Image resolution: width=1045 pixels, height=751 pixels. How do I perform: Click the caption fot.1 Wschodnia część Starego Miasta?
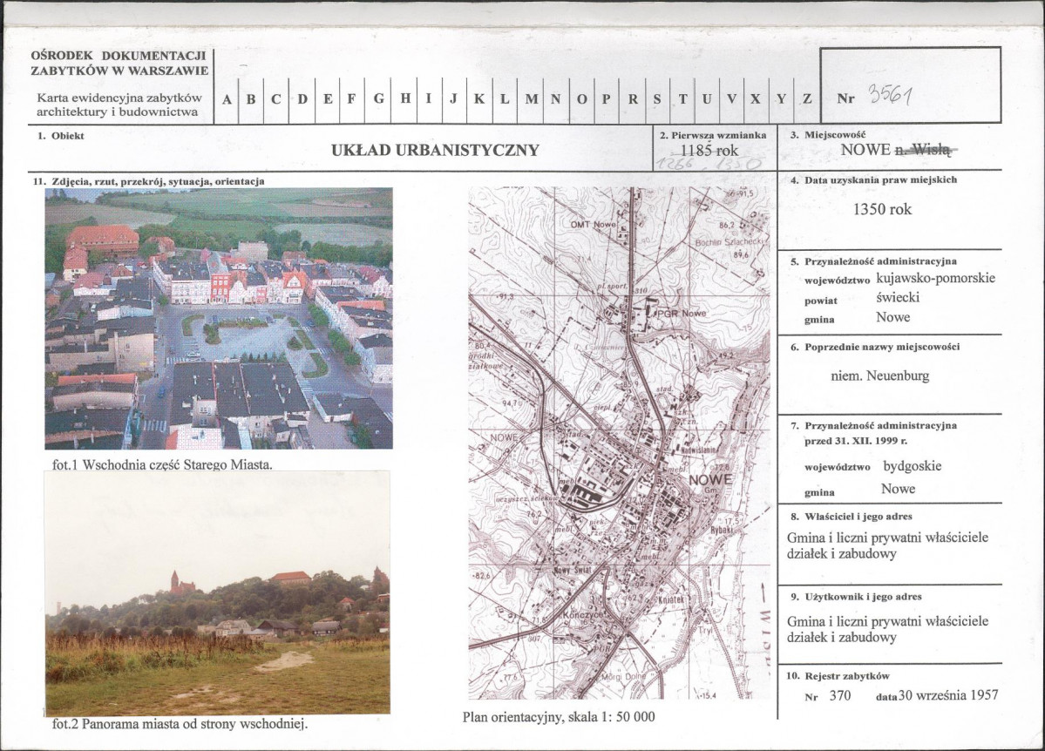pos(162,465)
